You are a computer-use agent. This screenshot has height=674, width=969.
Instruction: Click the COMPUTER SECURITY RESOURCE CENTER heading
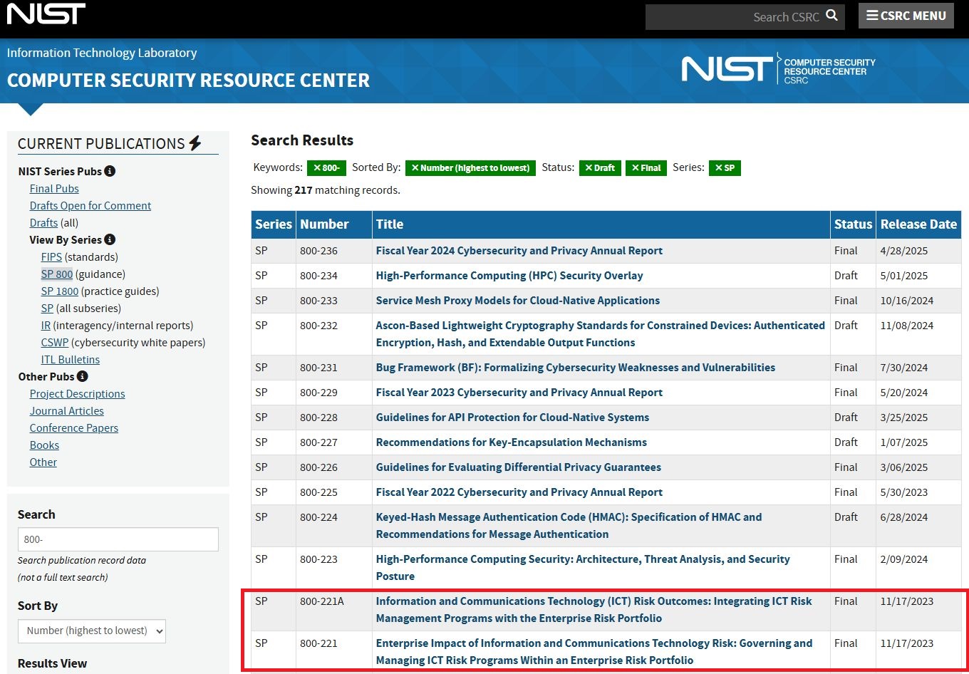point(189,81)
